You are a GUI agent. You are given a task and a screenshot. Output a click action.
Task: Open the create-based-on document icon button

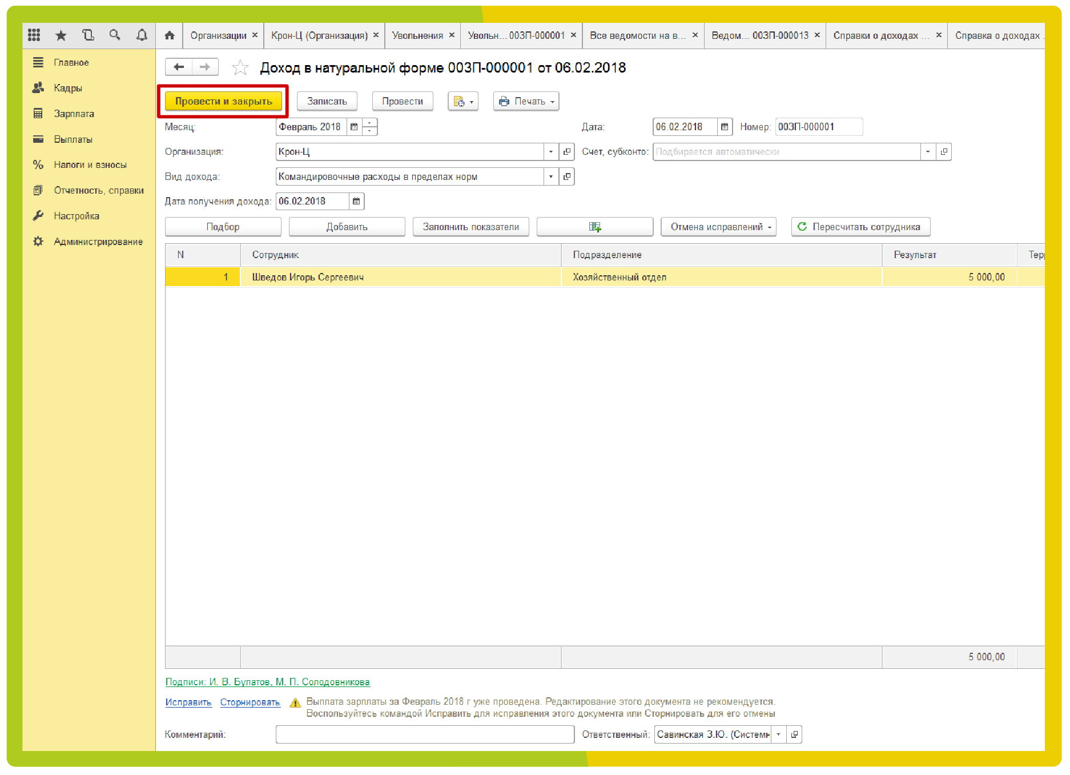463,101
